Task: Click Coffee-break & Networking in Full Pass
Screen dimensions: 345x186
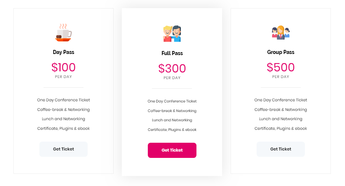Action: [x=172, y=111]
